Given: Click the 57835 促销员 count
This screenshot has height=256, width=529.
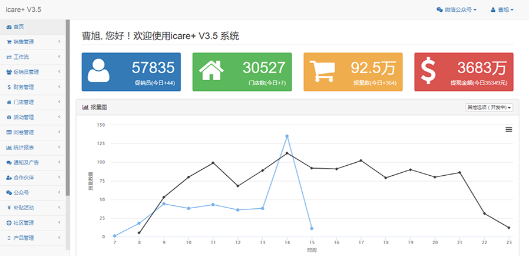Looking at the screenshot, I should (x=153, y=68).
